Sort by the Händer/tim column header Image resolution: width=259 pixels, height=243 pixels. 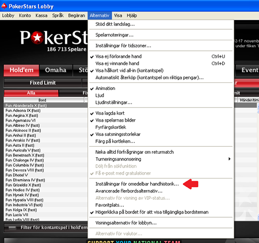point(249,100)
